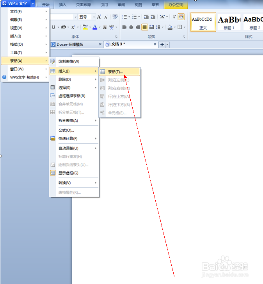263x284 pixels.
Task: Switch to the 页面布局 ribbon tab
Action: [83, 5]
